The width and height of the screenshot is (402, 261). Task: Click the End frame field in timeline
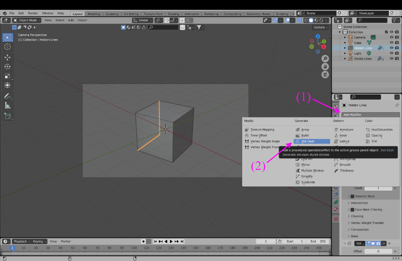tap(318, 241)
